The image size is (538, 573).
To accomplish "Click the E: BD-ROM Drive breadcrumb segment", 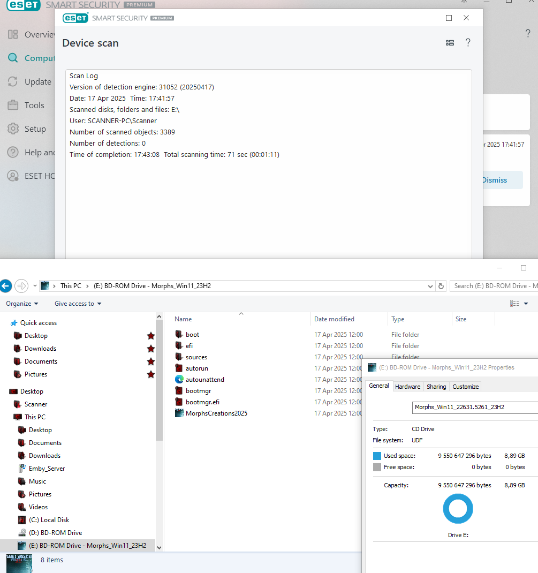I will click(x=152, y=286).
